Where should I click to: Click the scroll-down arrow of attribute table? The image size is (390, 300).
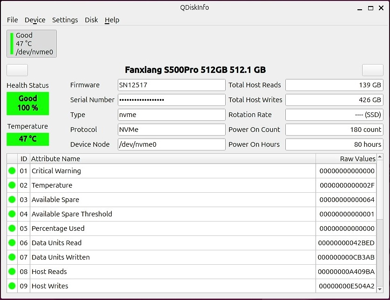tap(380, 289)
